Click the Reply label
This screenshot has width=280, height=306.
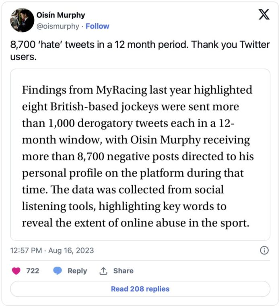77,271
